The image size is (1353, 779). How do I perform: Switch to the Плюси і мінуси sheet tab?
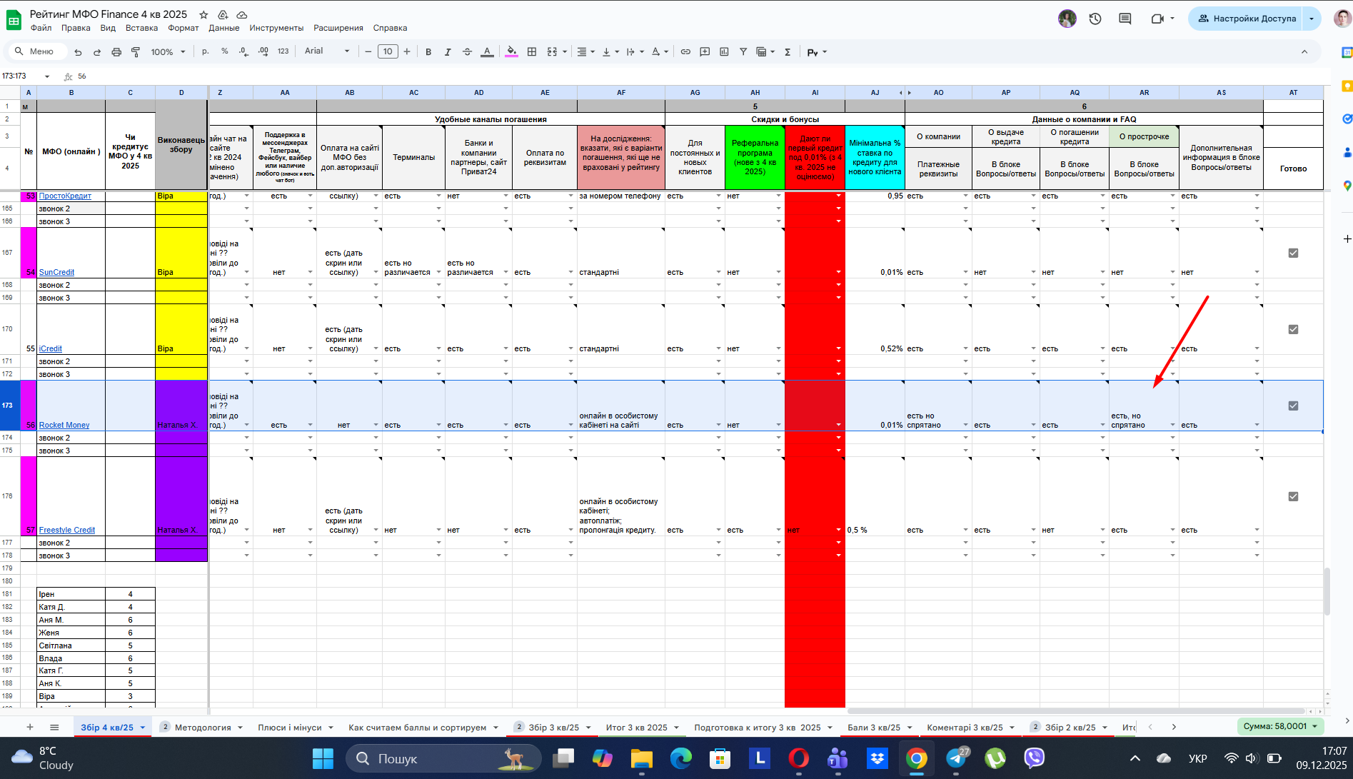point(290,728)
